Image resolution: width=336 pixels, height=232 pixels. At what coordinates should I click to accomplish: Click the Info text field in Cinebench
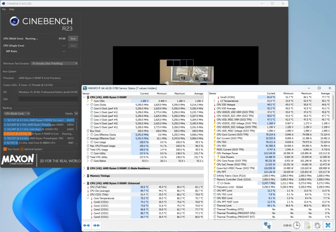[48, 99]
